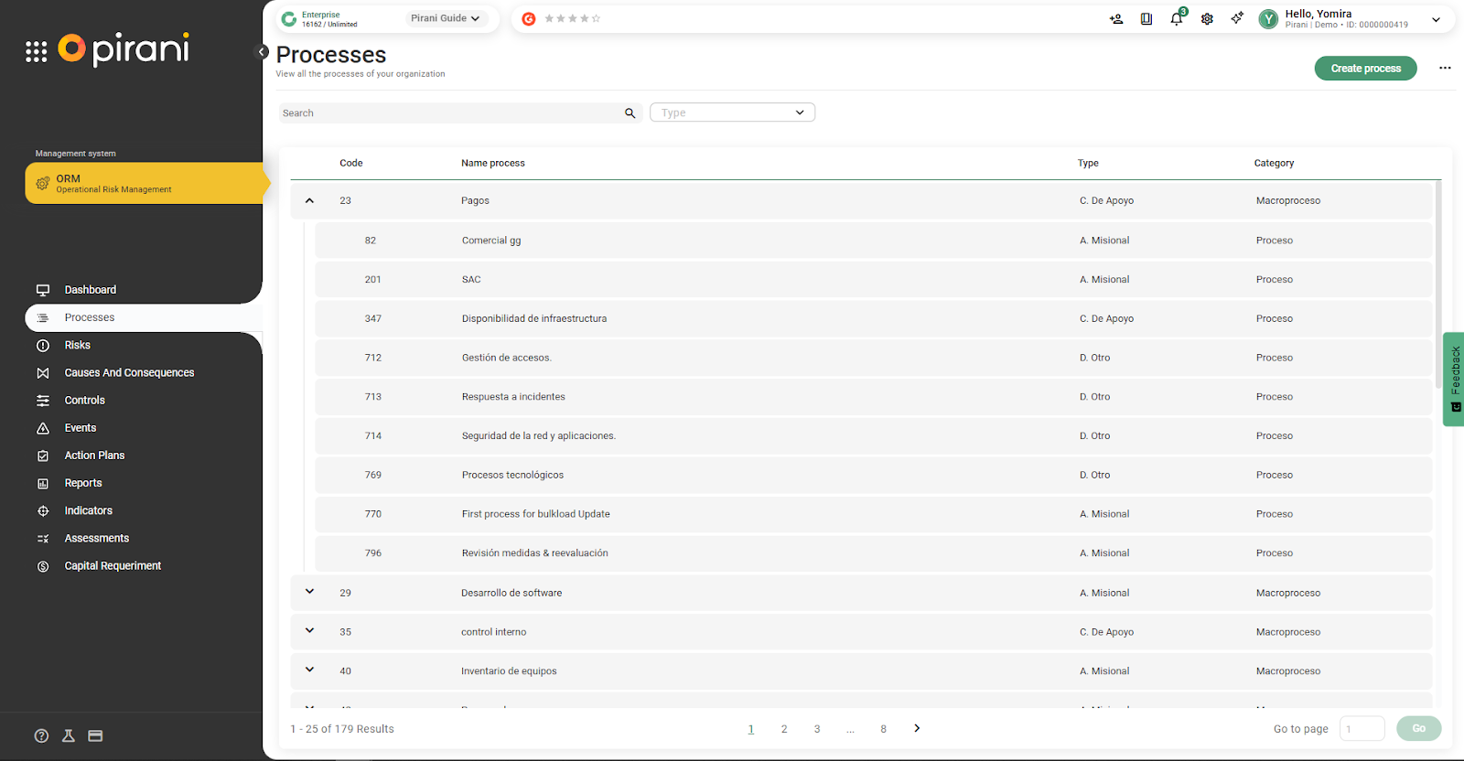Expand the Desarrollo de software row
The height and width of the screenshot is (761, 1464).
(309, 592)
